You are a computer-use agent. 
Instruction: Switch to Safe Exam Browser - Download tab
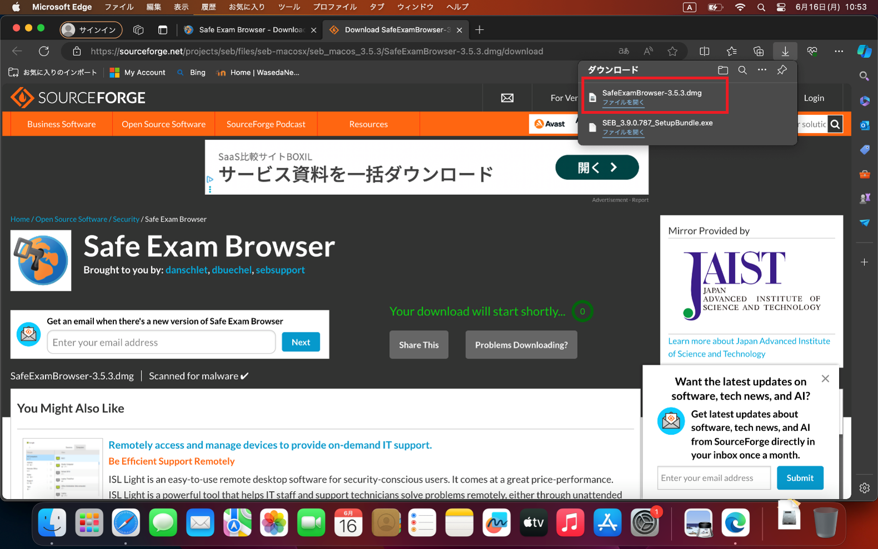(x=250, y=30)
